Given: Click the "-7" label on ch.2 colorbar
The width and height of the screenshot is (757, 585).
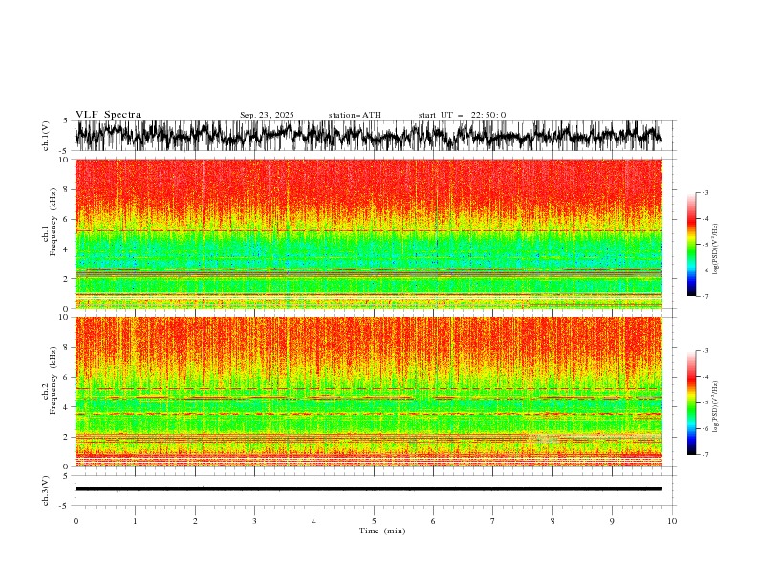Looking at the screenshot, I should (704, 455).
